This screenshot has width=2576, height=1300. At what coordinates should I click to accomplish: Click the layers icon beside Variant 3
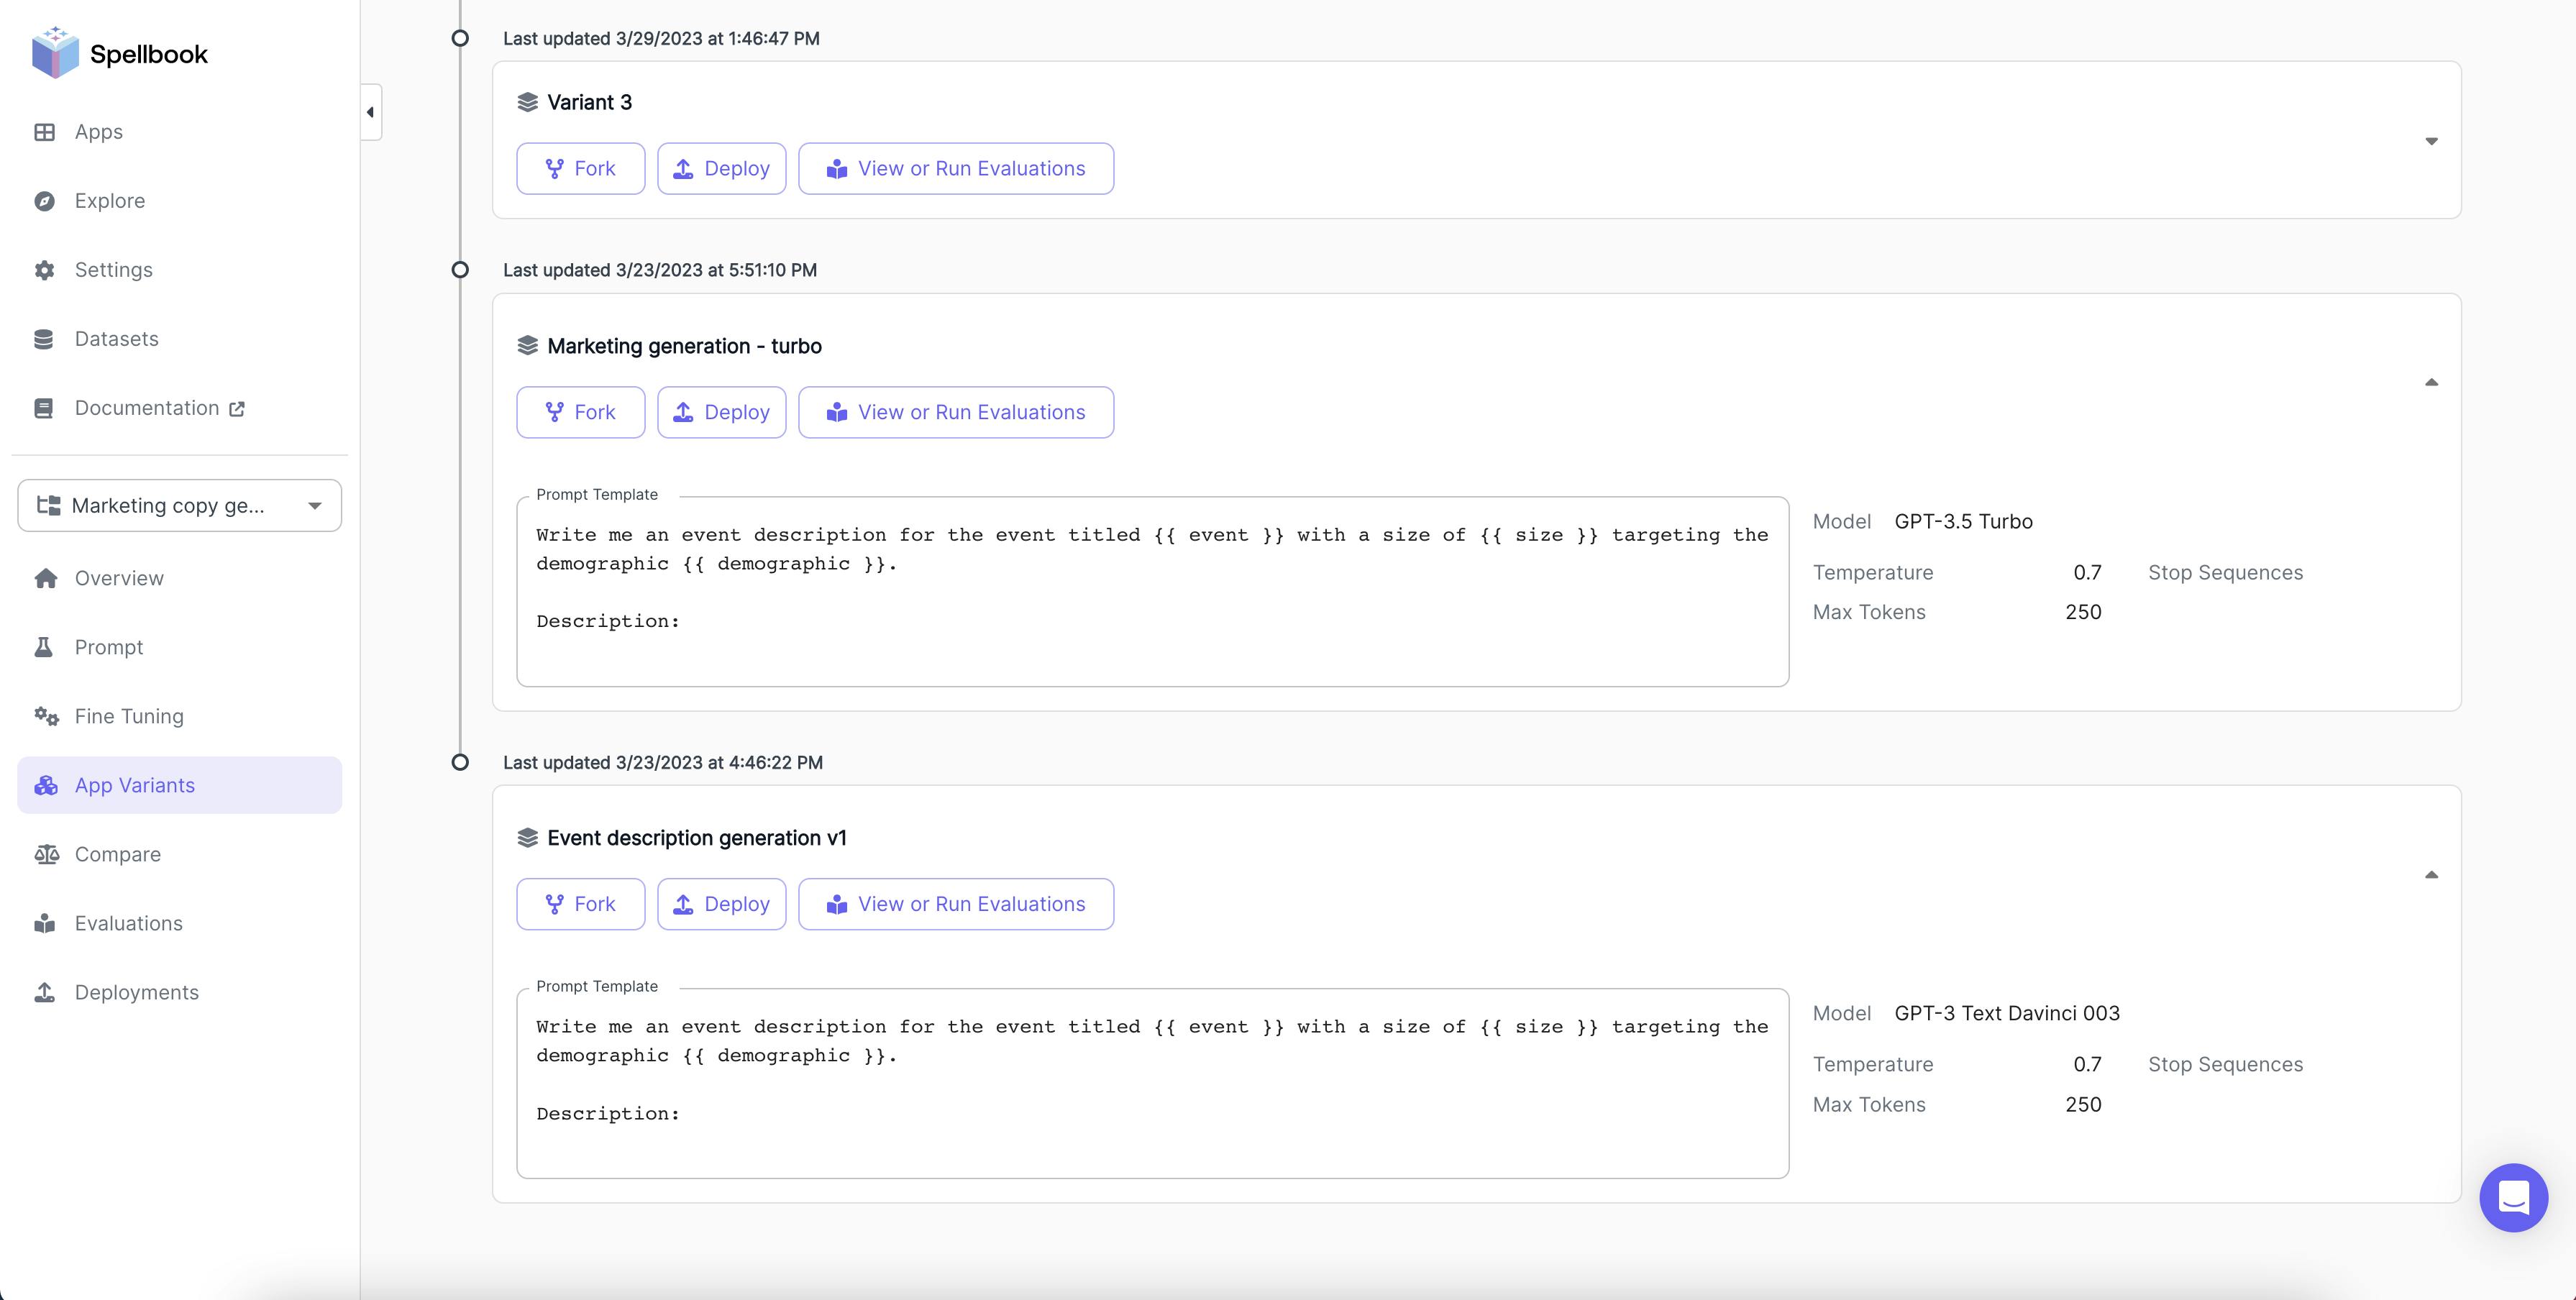click(x=527, y=102)
